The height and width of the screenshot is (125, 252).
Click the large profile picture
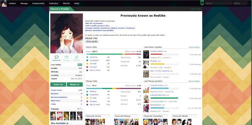click(x=66, y=33)
